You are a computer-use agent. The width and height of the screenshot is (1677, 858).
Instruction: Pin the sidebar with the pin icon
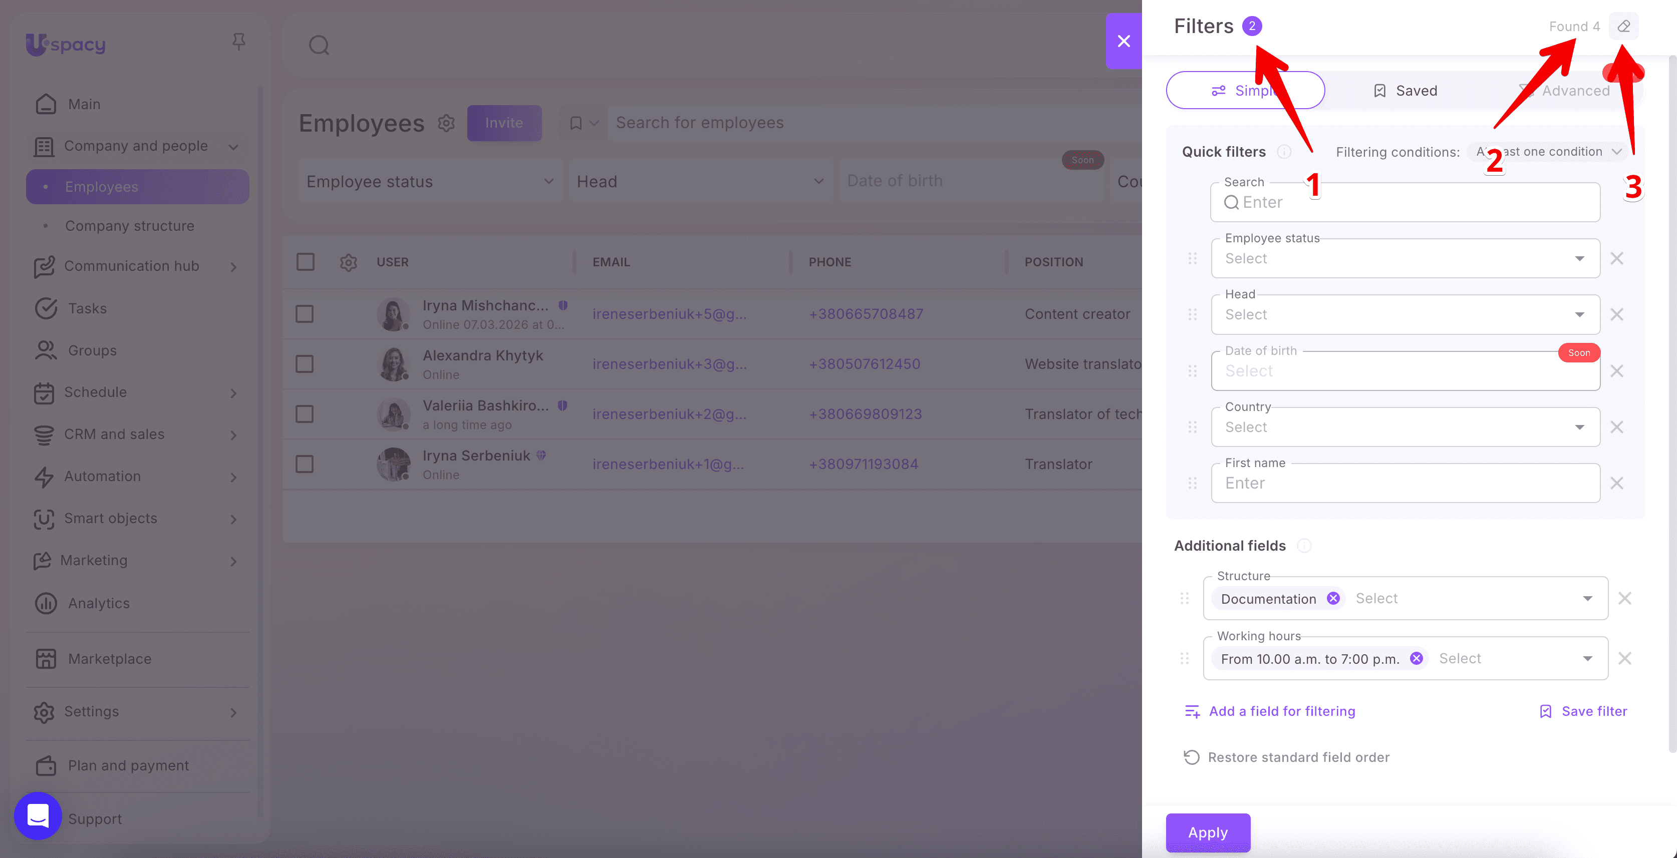click(239, 42)
